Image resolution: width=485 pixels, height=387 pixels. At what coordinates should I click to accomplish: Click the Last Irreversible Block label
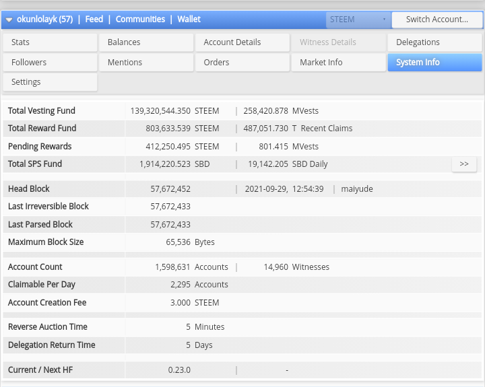pos(48,206)
